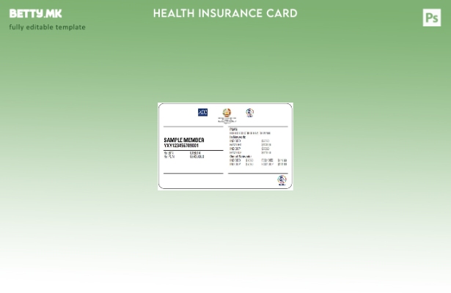Image resolution: width=451 pixels, height=293 pixels.
Task: Click the last Out of Network amount value
Action: pyautogui.click(x=282, y=164)
